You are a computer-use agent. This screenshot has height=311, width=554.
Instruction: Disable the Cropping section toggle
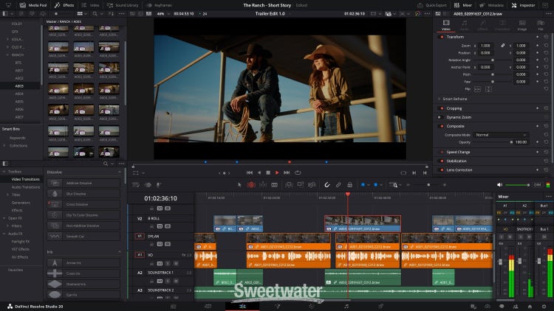coord(442,108)
